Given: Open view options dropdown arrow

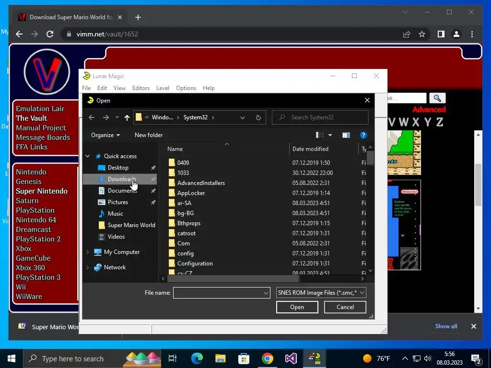Looking at the screenshot, I should [330, 135].
